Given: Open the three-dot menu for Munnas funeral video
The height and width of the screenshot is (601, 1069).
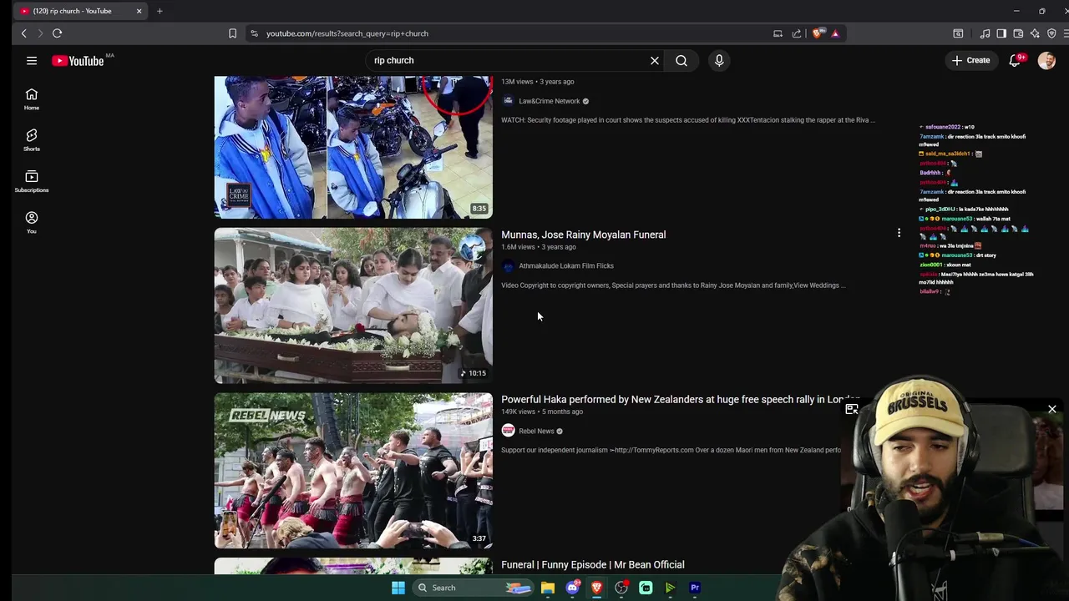Looking at the screenshot, I should [899, 233].
